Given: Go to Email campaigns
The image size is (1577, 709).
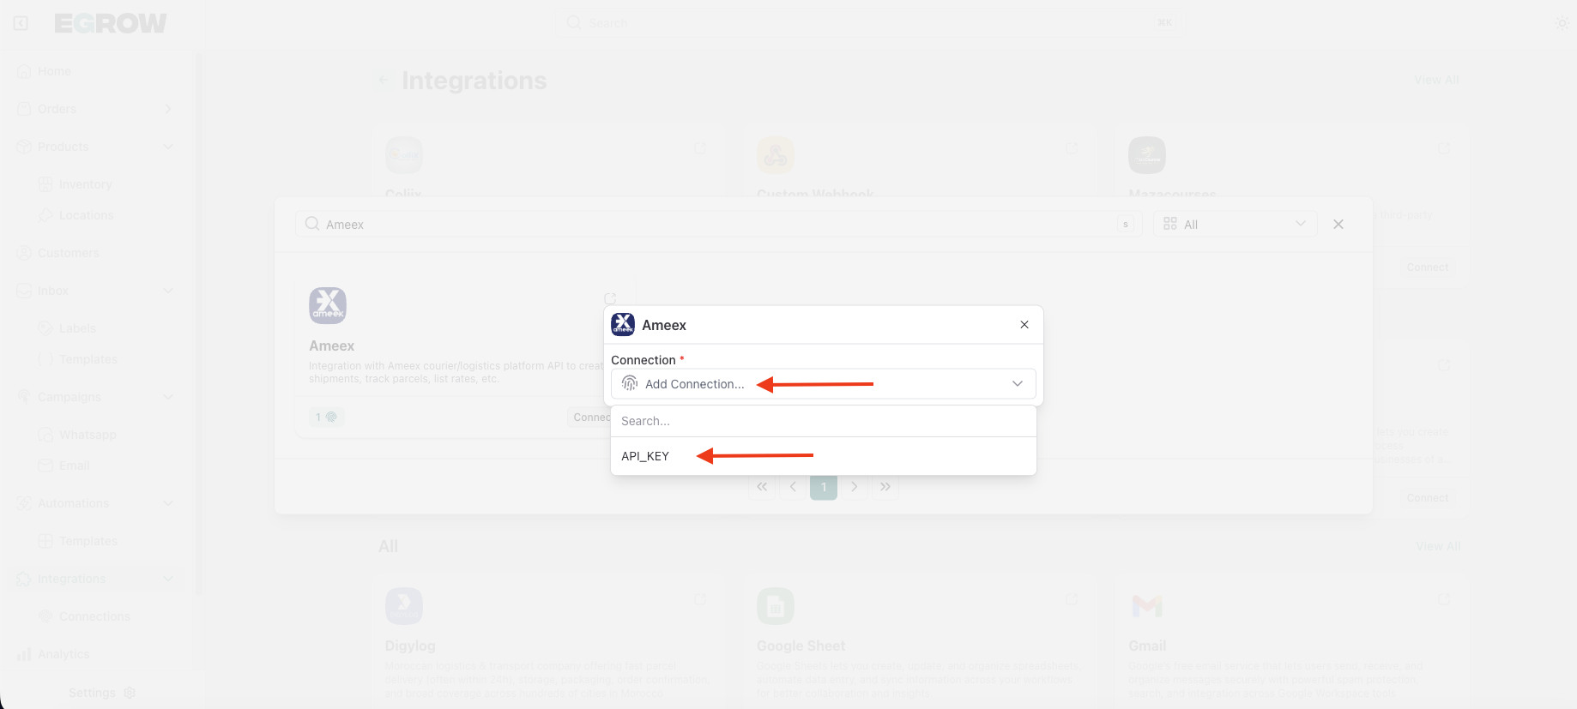Looking at the screenshot, I should coord(74,466).
